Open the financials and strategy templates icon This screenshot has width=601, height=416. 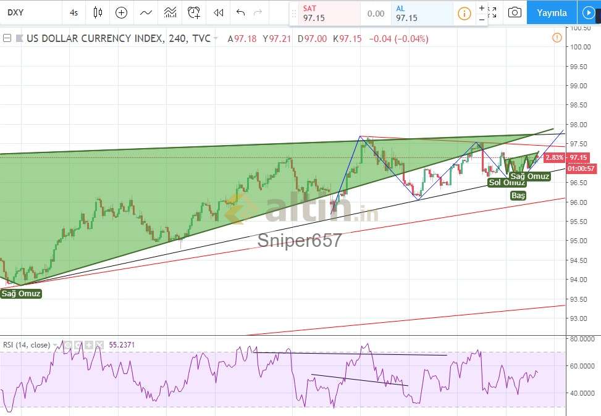(x=170, y=12)
